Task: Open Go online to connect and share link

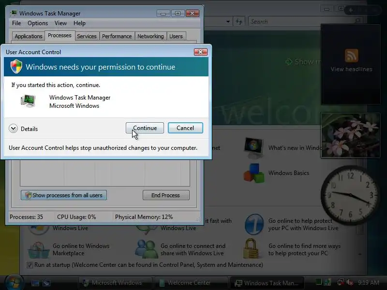Action: tap(193, 249)
